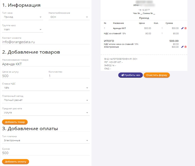Viewport: 195px width, 166px height.
Task: Open the Группа касс dropdown showing Main
Action: [x=23, y=29]
